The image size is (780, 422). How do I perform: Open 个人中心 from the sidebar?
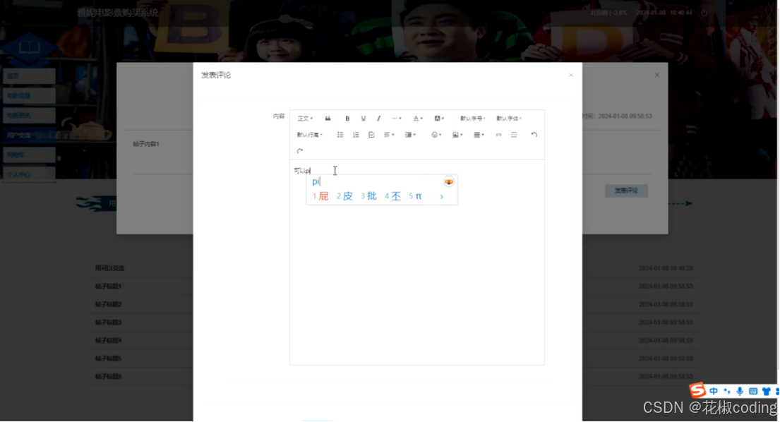point(28,174)
